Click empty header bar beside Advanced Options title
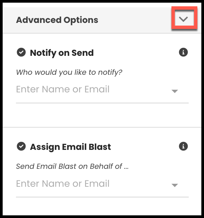Screen dimensions: 204x218 pos(135,20)
